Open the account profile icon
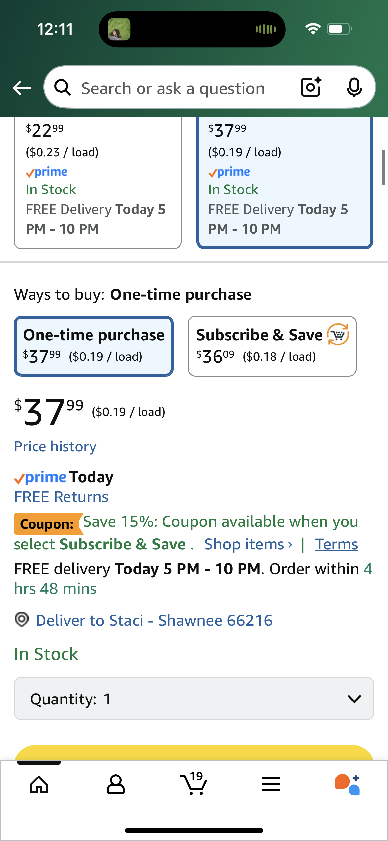This screenshot has width=388, height=841. click(x=116, y=784)
